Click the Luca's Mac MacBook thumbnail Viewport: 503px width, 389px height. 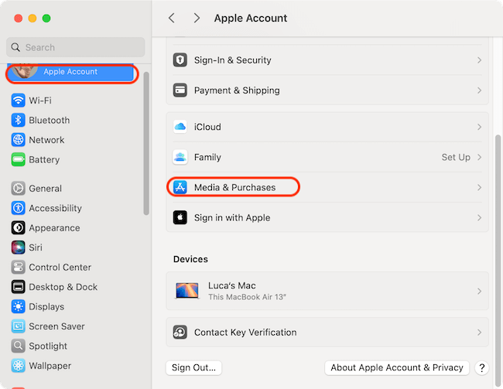(x=186, y=291)
